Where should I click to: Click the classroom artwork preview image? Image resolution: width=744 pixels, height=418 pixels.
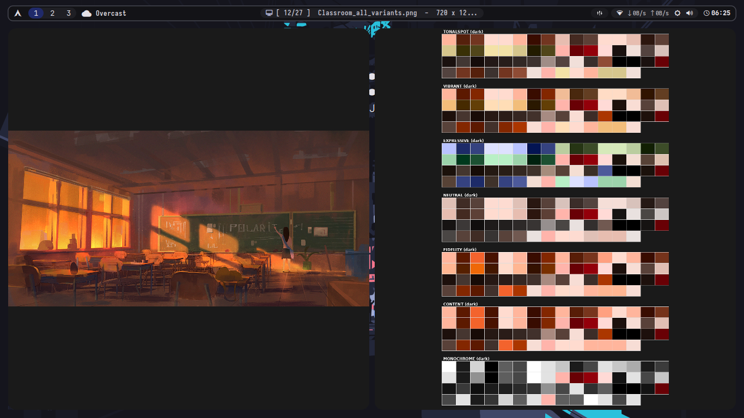pyautogui.click(x=188, y=218)
